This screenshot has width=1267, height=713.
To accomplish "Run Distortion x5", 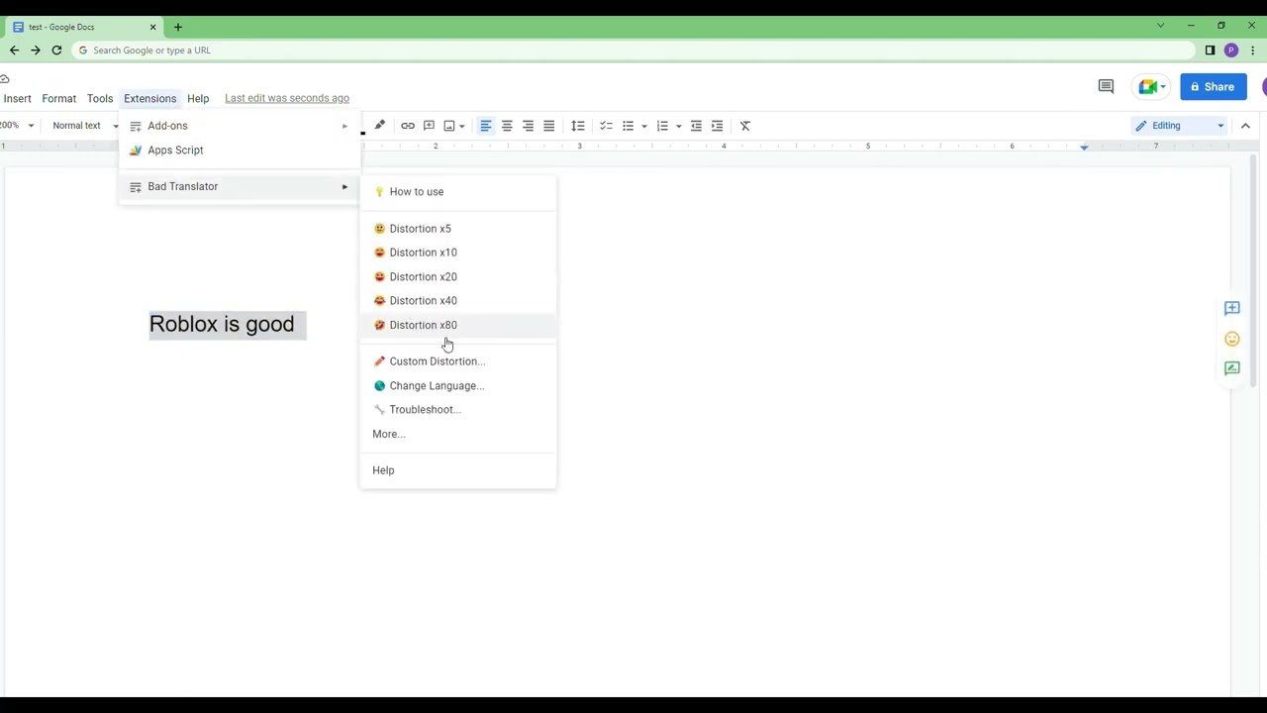I will [x=458, y=229].
